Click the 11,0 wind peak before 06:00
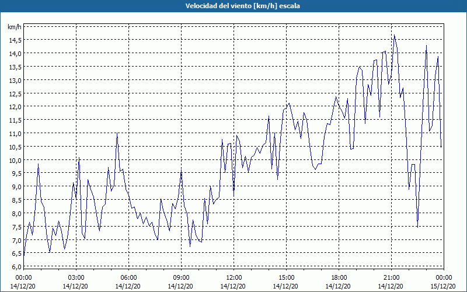 117,133
